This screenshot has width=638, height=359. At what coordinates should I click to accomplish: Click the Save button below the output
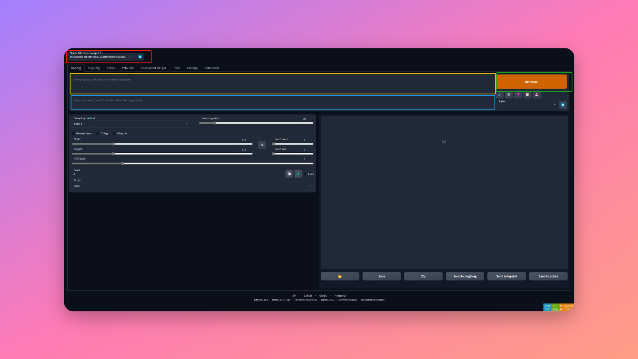(x=382, y=276)
